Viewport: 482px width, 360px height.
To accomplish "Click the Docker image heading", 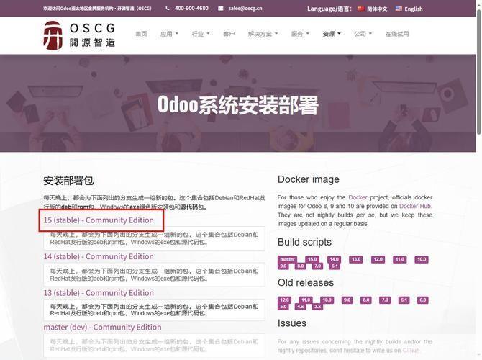I will tap(309, 179).
